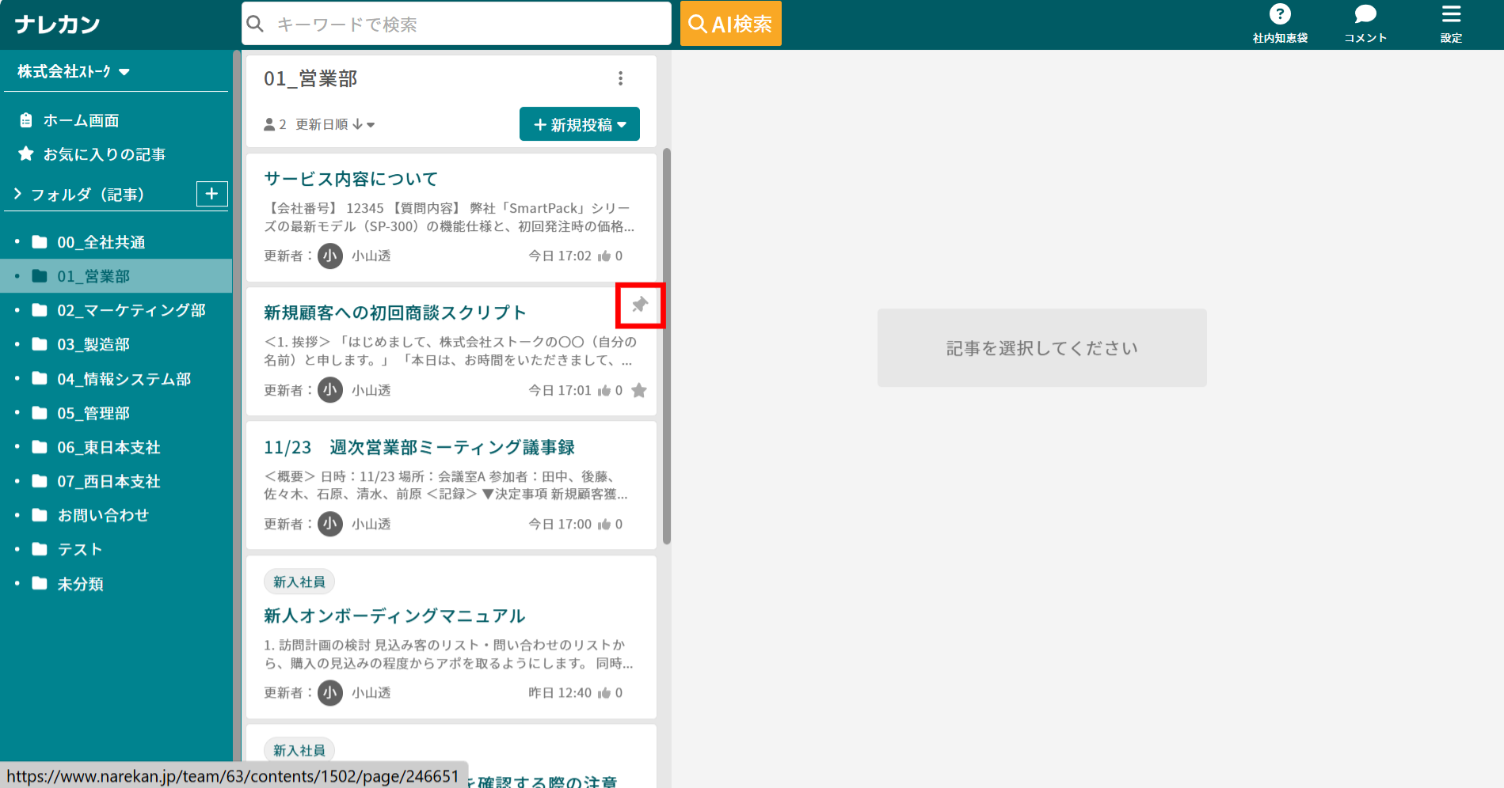
Task: Click the AI検索 button
Action: [x=729, y=23]
